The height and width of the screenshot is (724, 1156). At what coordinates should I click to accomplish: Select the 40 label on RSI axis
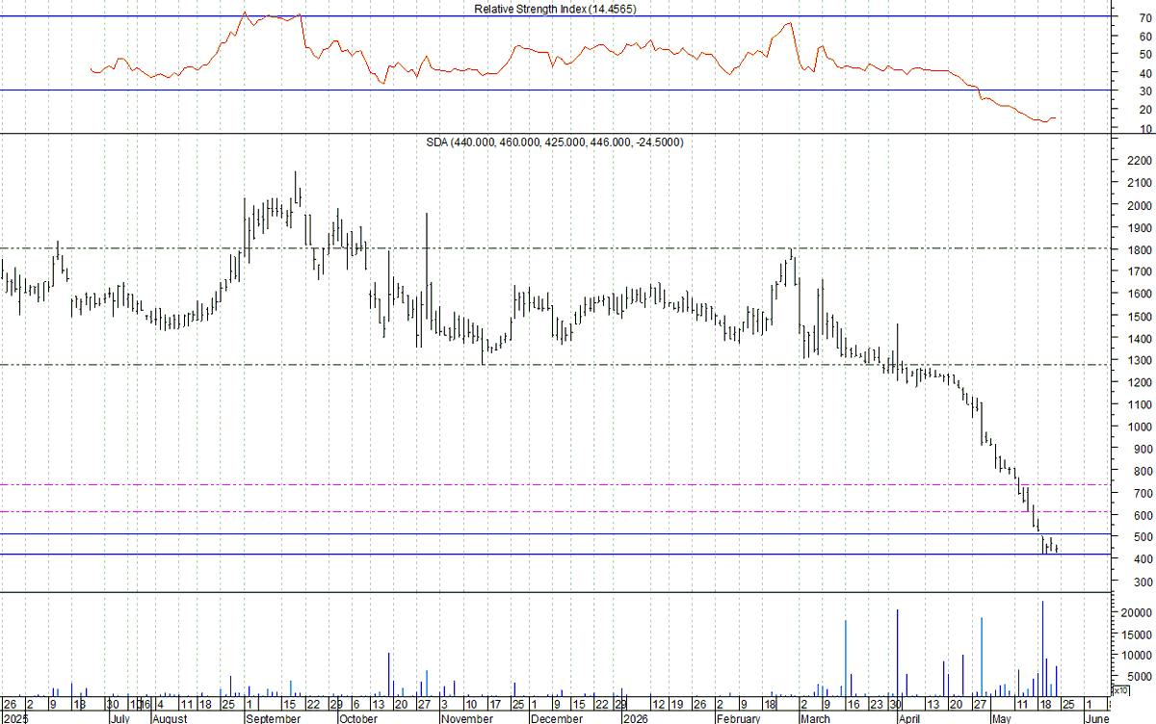tap(1143, 73)
